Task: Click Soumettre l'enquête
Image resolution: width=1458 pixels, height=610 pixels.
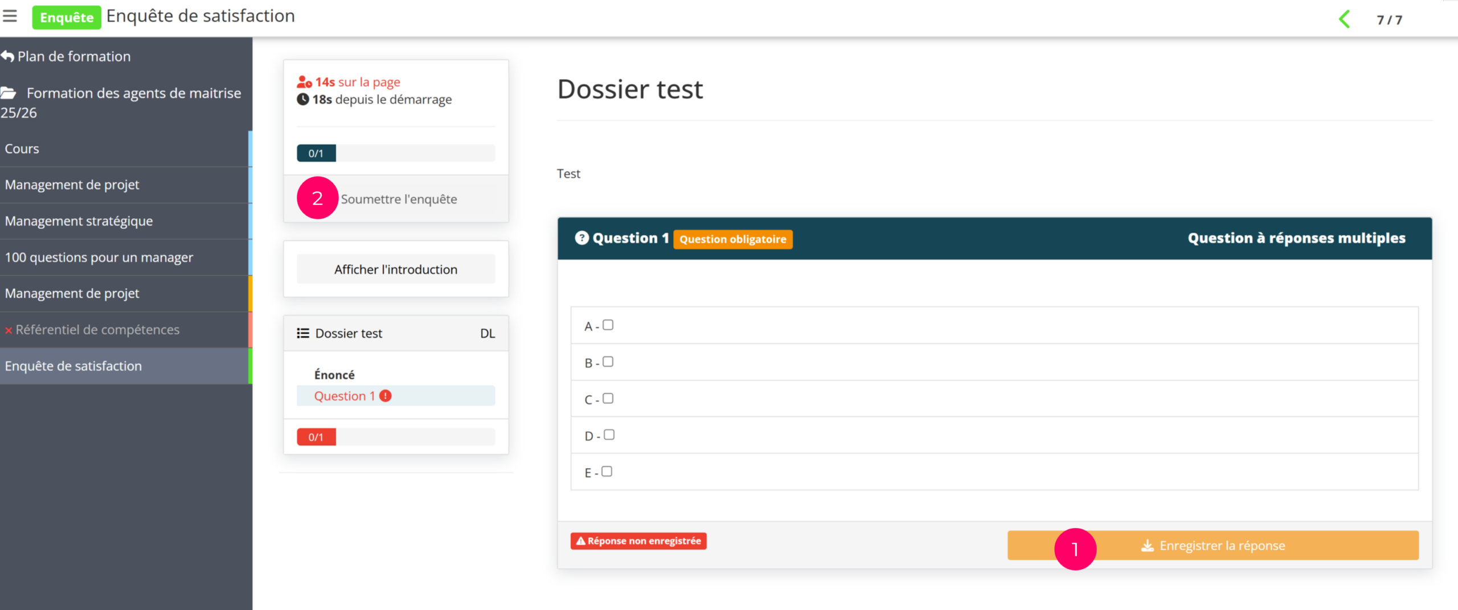Action: pos(399,199)
